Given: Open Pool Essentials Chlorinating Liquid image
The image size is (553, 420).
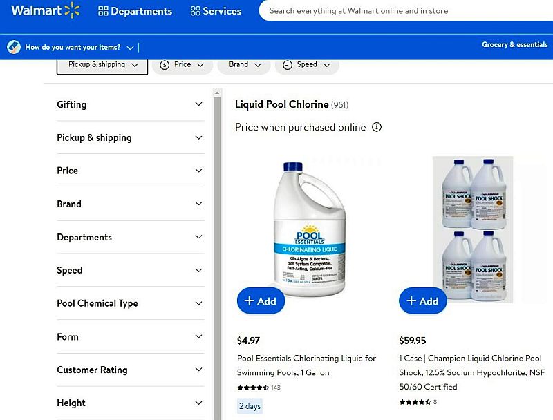Looking at the screenshot, I should tap(309, 229).
